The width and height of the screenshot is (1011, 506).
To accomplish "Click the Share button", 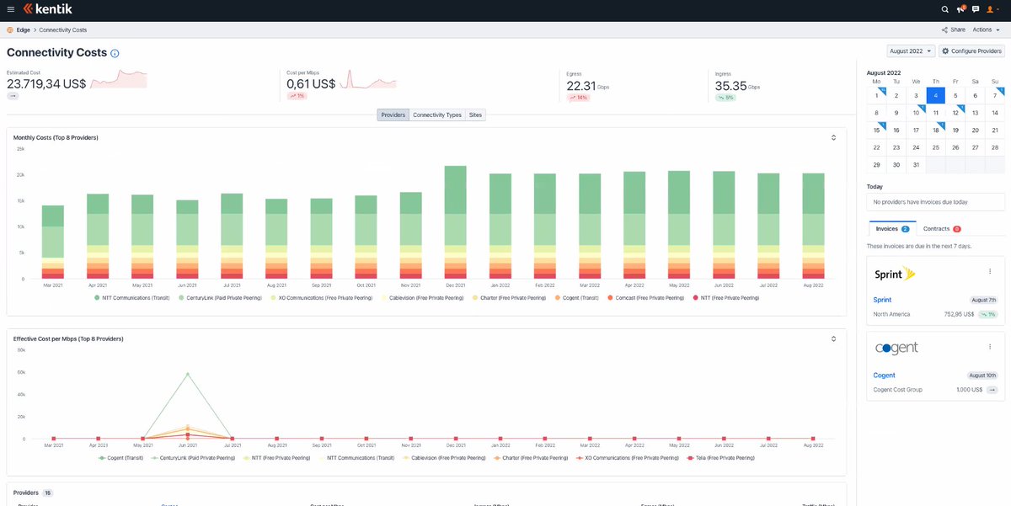I will point(954,29).
